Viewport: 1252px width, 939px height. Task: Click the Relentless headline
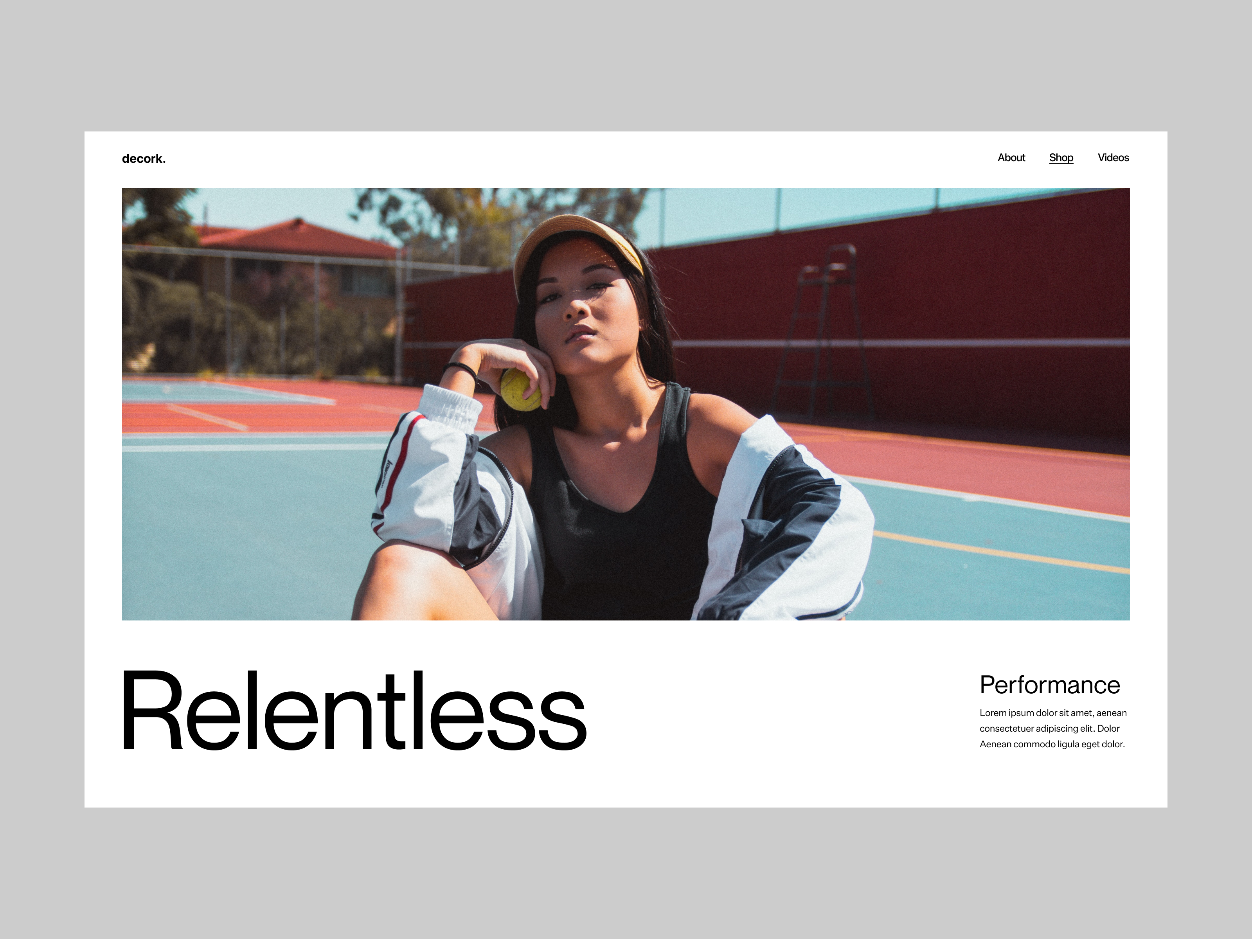pyautogui.click(x=354, y=711)
